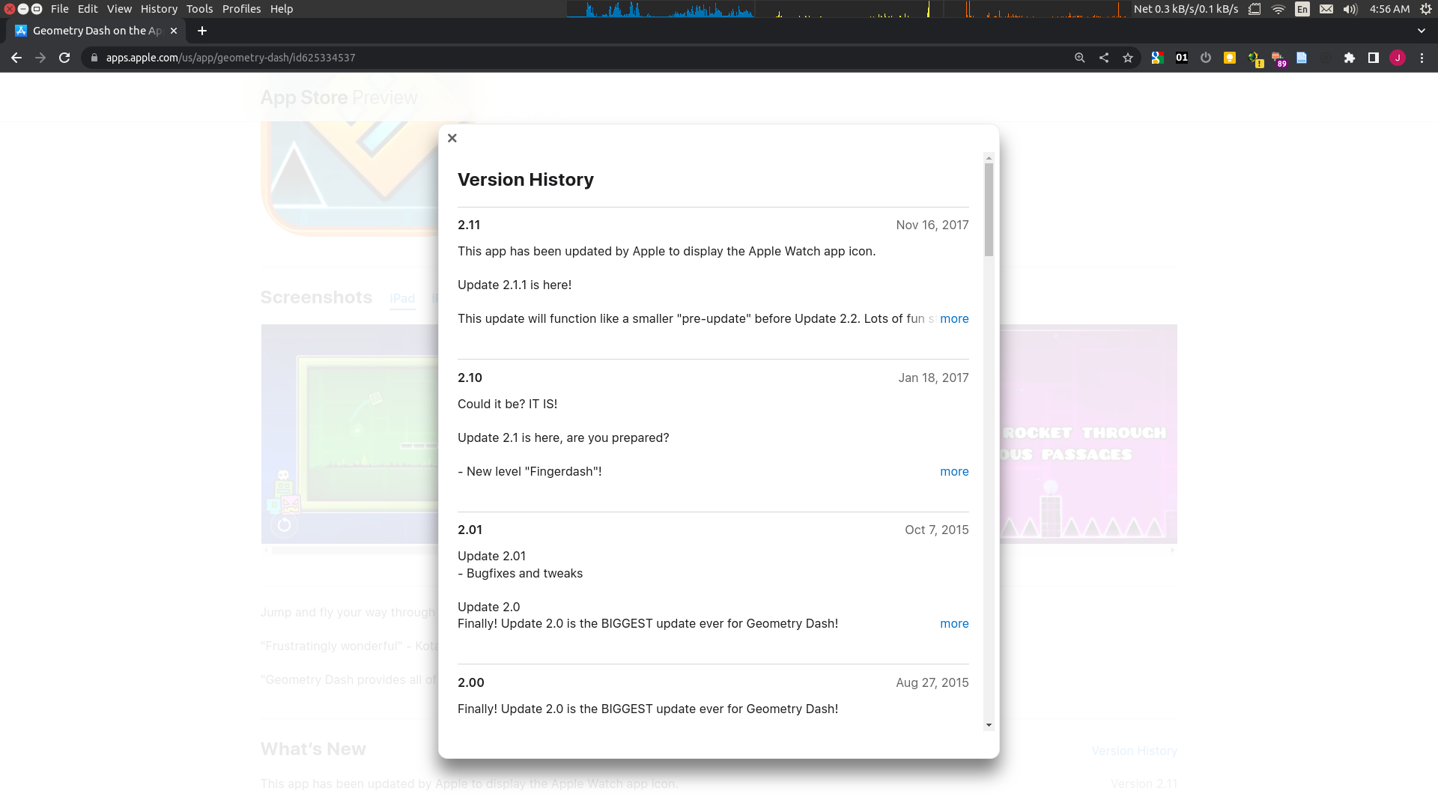The width and height of the screenshot is (1438, 809).
Task: Click 'Update 2.1.1 is here!' text
Action: pos(515,285)
